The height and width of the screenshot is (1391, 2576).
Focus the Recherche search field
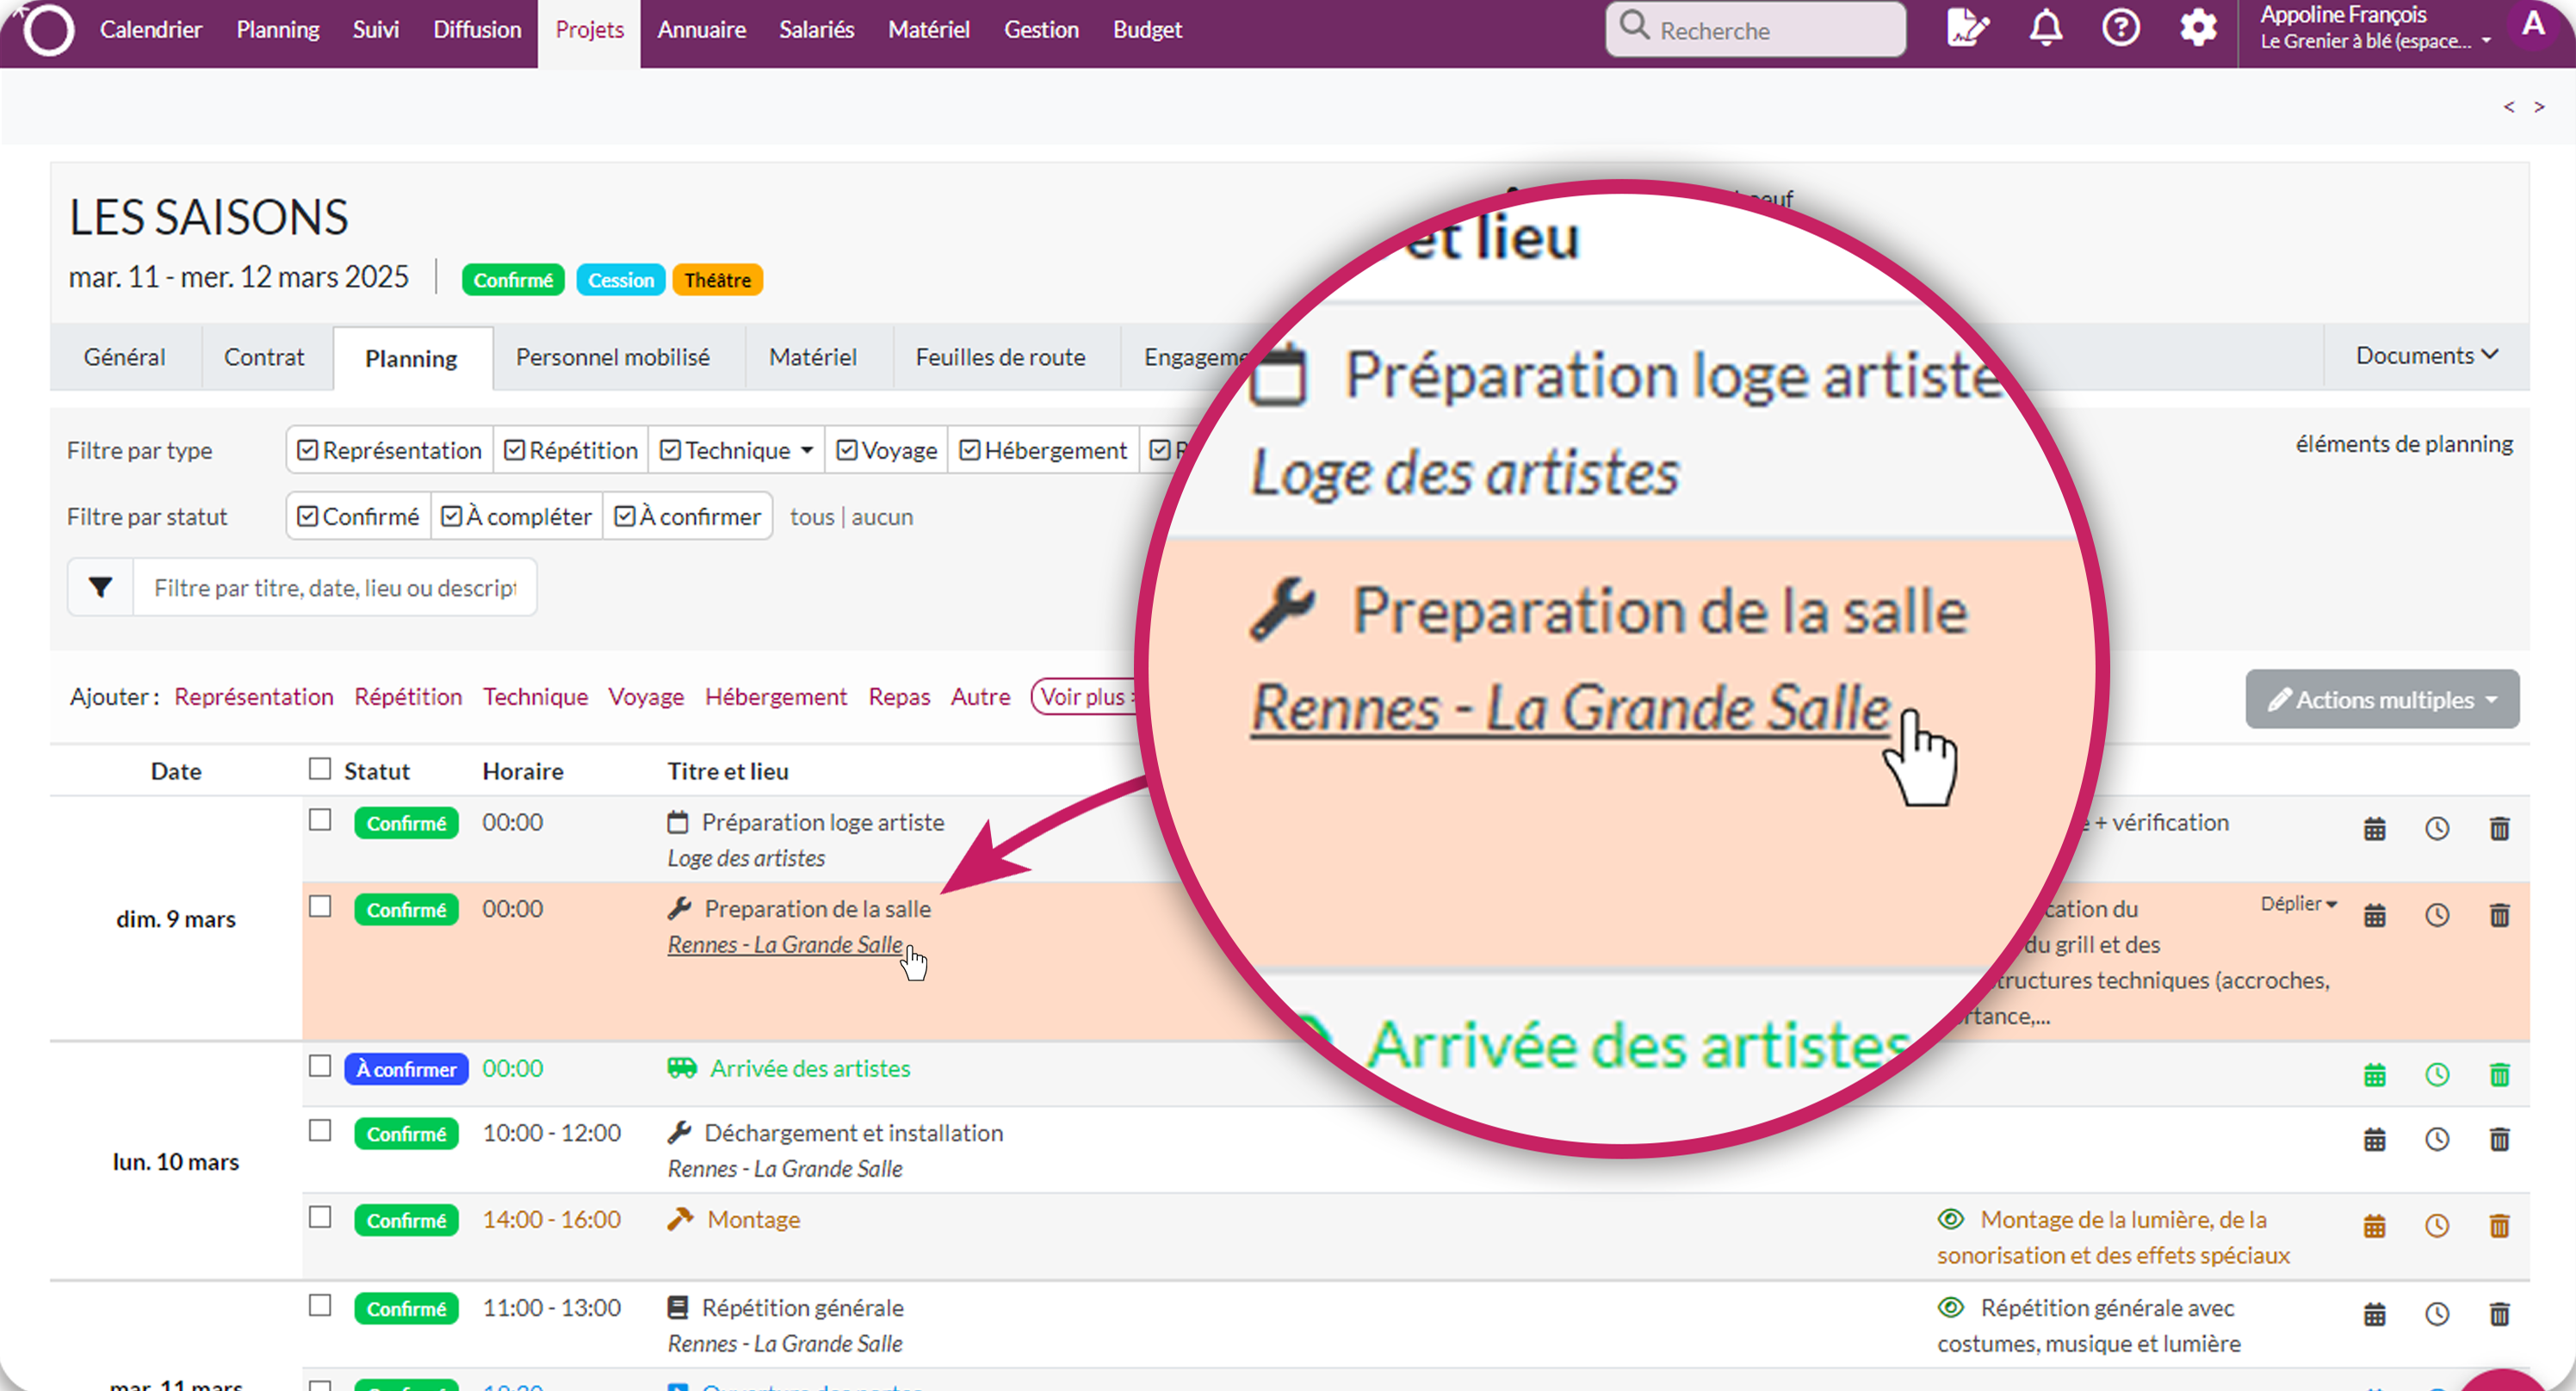(x=1755, y=30)
